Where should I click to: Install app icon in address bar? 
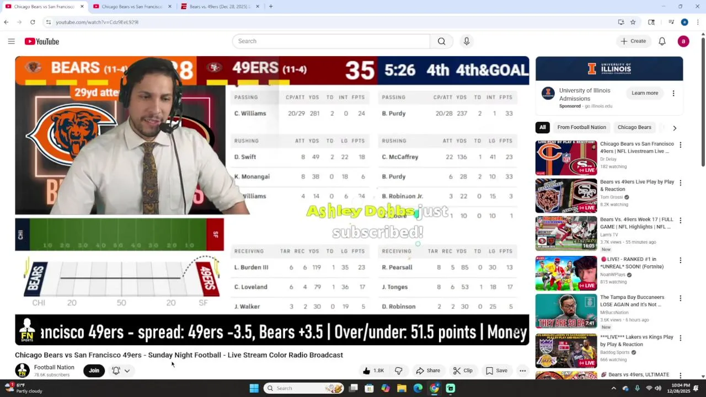[x=621, y=22]
